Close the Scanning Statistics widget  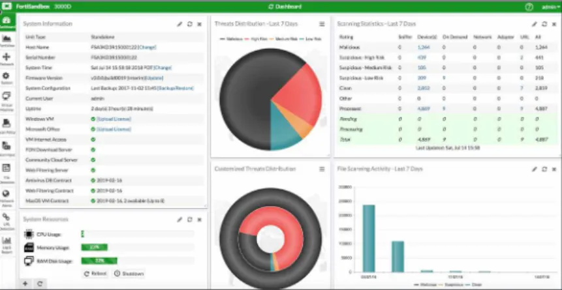click(x=554, y=24)
